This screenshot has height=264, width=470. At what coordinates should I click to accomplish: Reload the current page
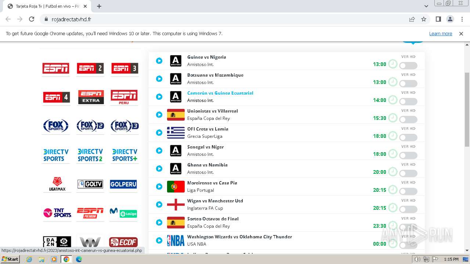pyautogui.click(x=32, y=19)
